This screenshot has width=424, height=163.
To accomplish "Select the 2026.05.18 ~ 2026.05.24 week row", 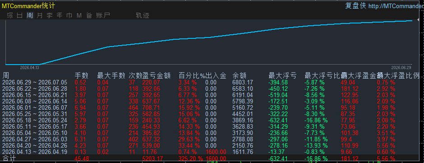I will tap(212, 120).
